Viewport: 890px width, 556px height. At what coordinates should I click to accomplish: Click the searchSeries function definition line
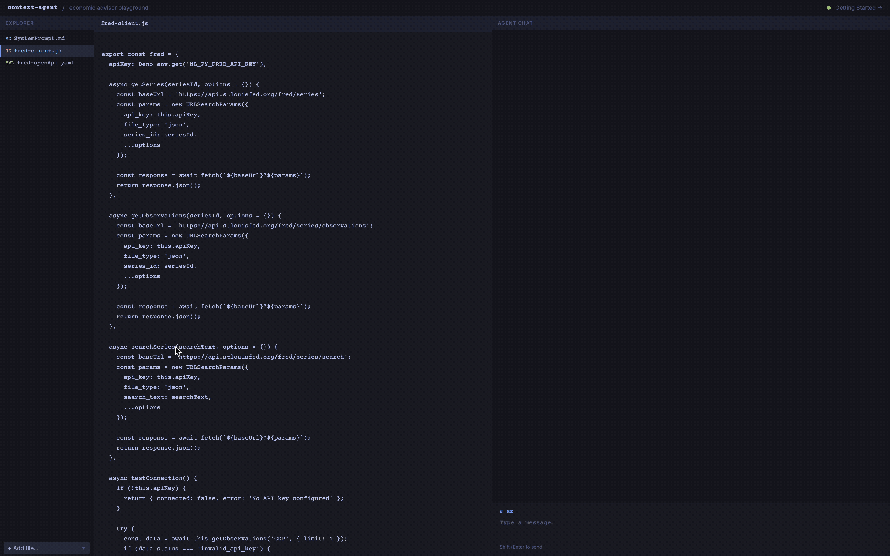point(193,347)
